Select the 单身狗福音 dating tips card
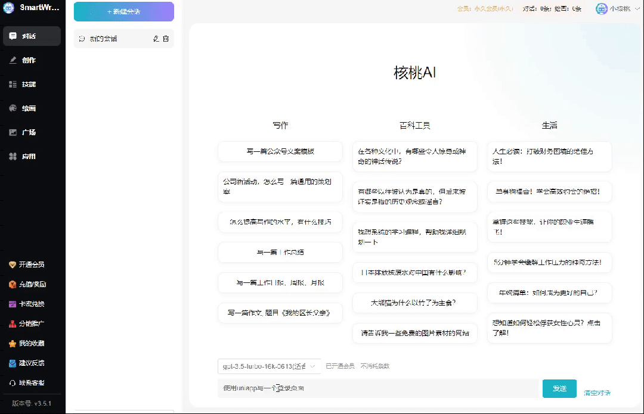The width and height of the screenshot is (644, 414). point(550,192)
